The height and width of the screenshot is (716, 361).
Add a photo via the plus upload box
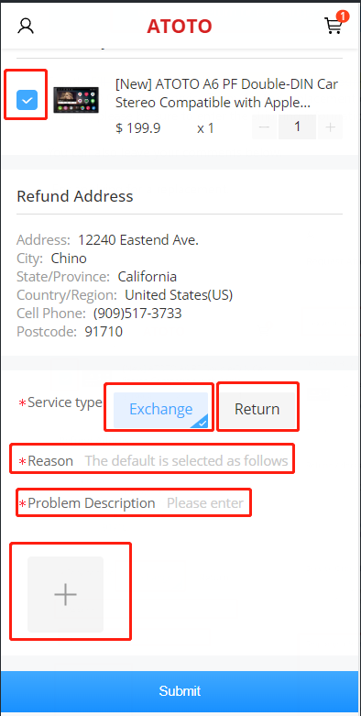point(65,594)
